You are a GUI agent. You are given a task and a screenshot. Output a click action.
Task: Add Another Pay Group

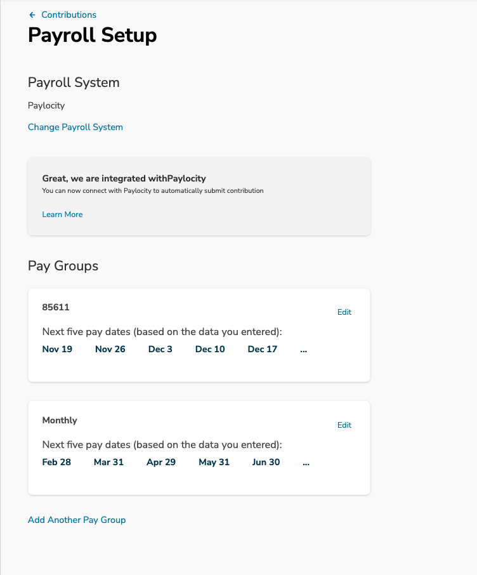[x=77, y=520]
